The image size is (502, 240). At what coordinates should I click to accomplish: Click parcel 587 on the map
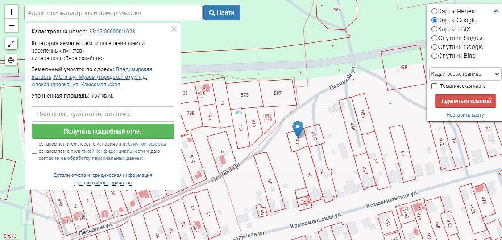click(x=278, y=93)
